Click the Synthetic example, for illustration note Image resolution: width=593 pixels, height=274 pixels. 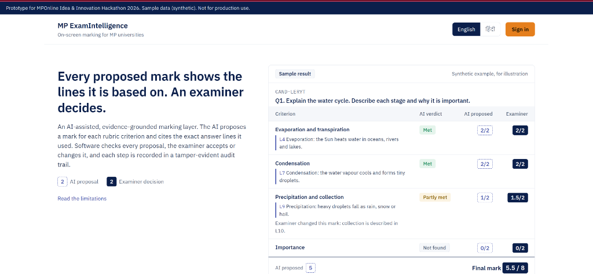tap(490, 74)
